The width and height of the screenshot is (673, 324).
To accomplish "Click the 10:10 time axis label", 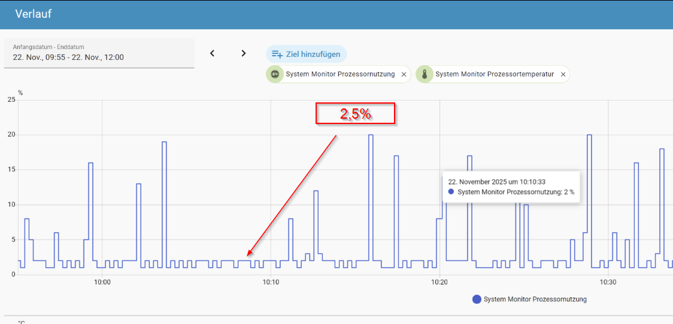I will (x=271, y=282).
